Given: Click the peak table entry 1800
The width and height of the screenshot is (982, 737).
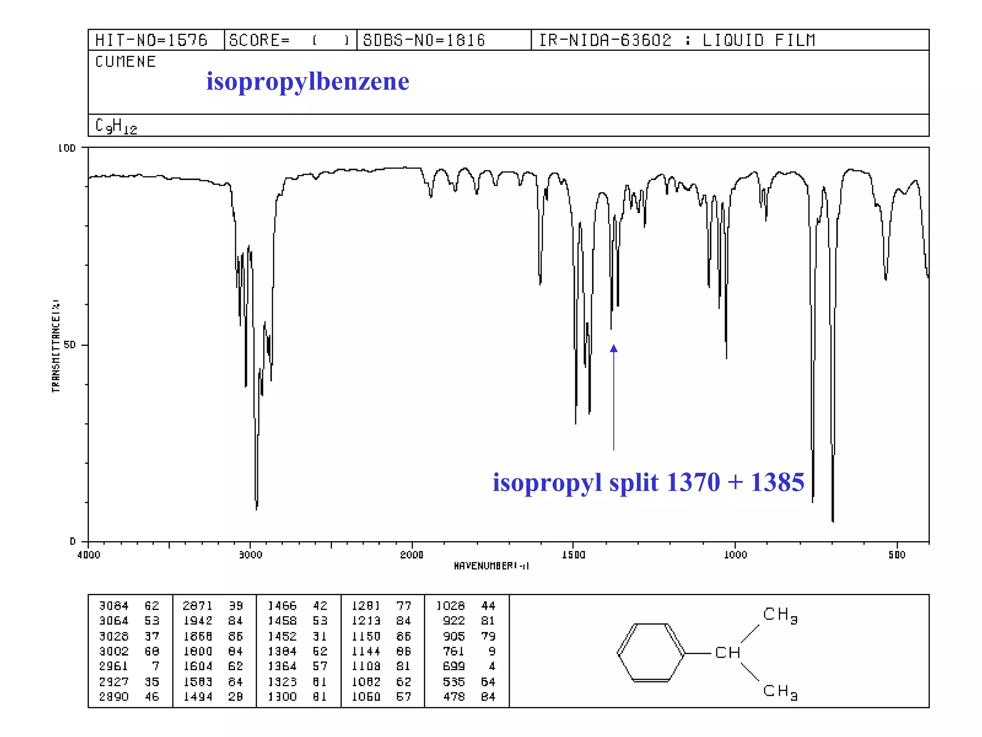Looking at the screenshot, I should 198,652.
